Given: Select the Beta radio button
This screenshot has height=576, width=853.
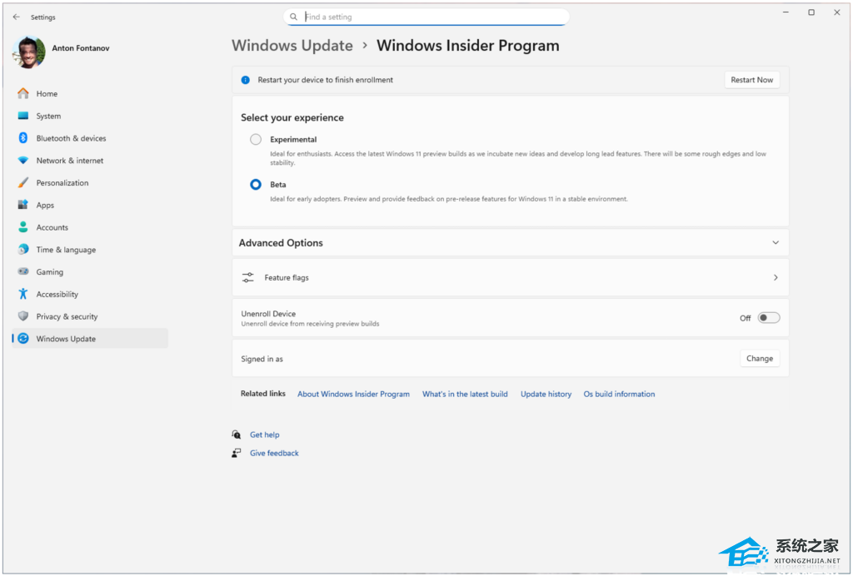Looking at the screenshot, I should point(256,185).
